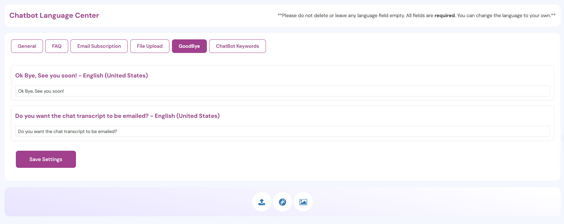
Task: Click the image picture icon
Action: pos(303,202)
